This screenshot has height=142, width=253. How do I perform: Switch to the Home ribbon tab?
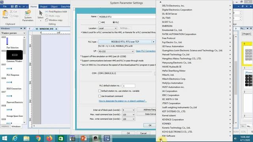pyautogui.click(x=34, y=7)
